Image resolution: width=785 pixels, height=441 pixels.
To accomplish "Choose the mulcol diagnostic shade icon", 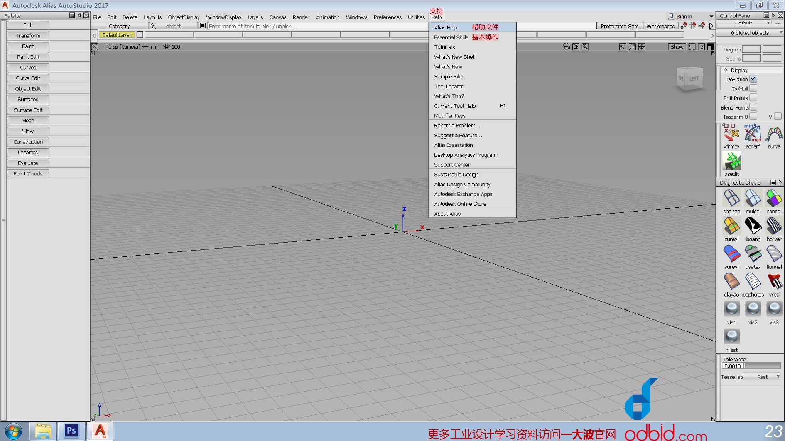I will [x=753, y=198].
